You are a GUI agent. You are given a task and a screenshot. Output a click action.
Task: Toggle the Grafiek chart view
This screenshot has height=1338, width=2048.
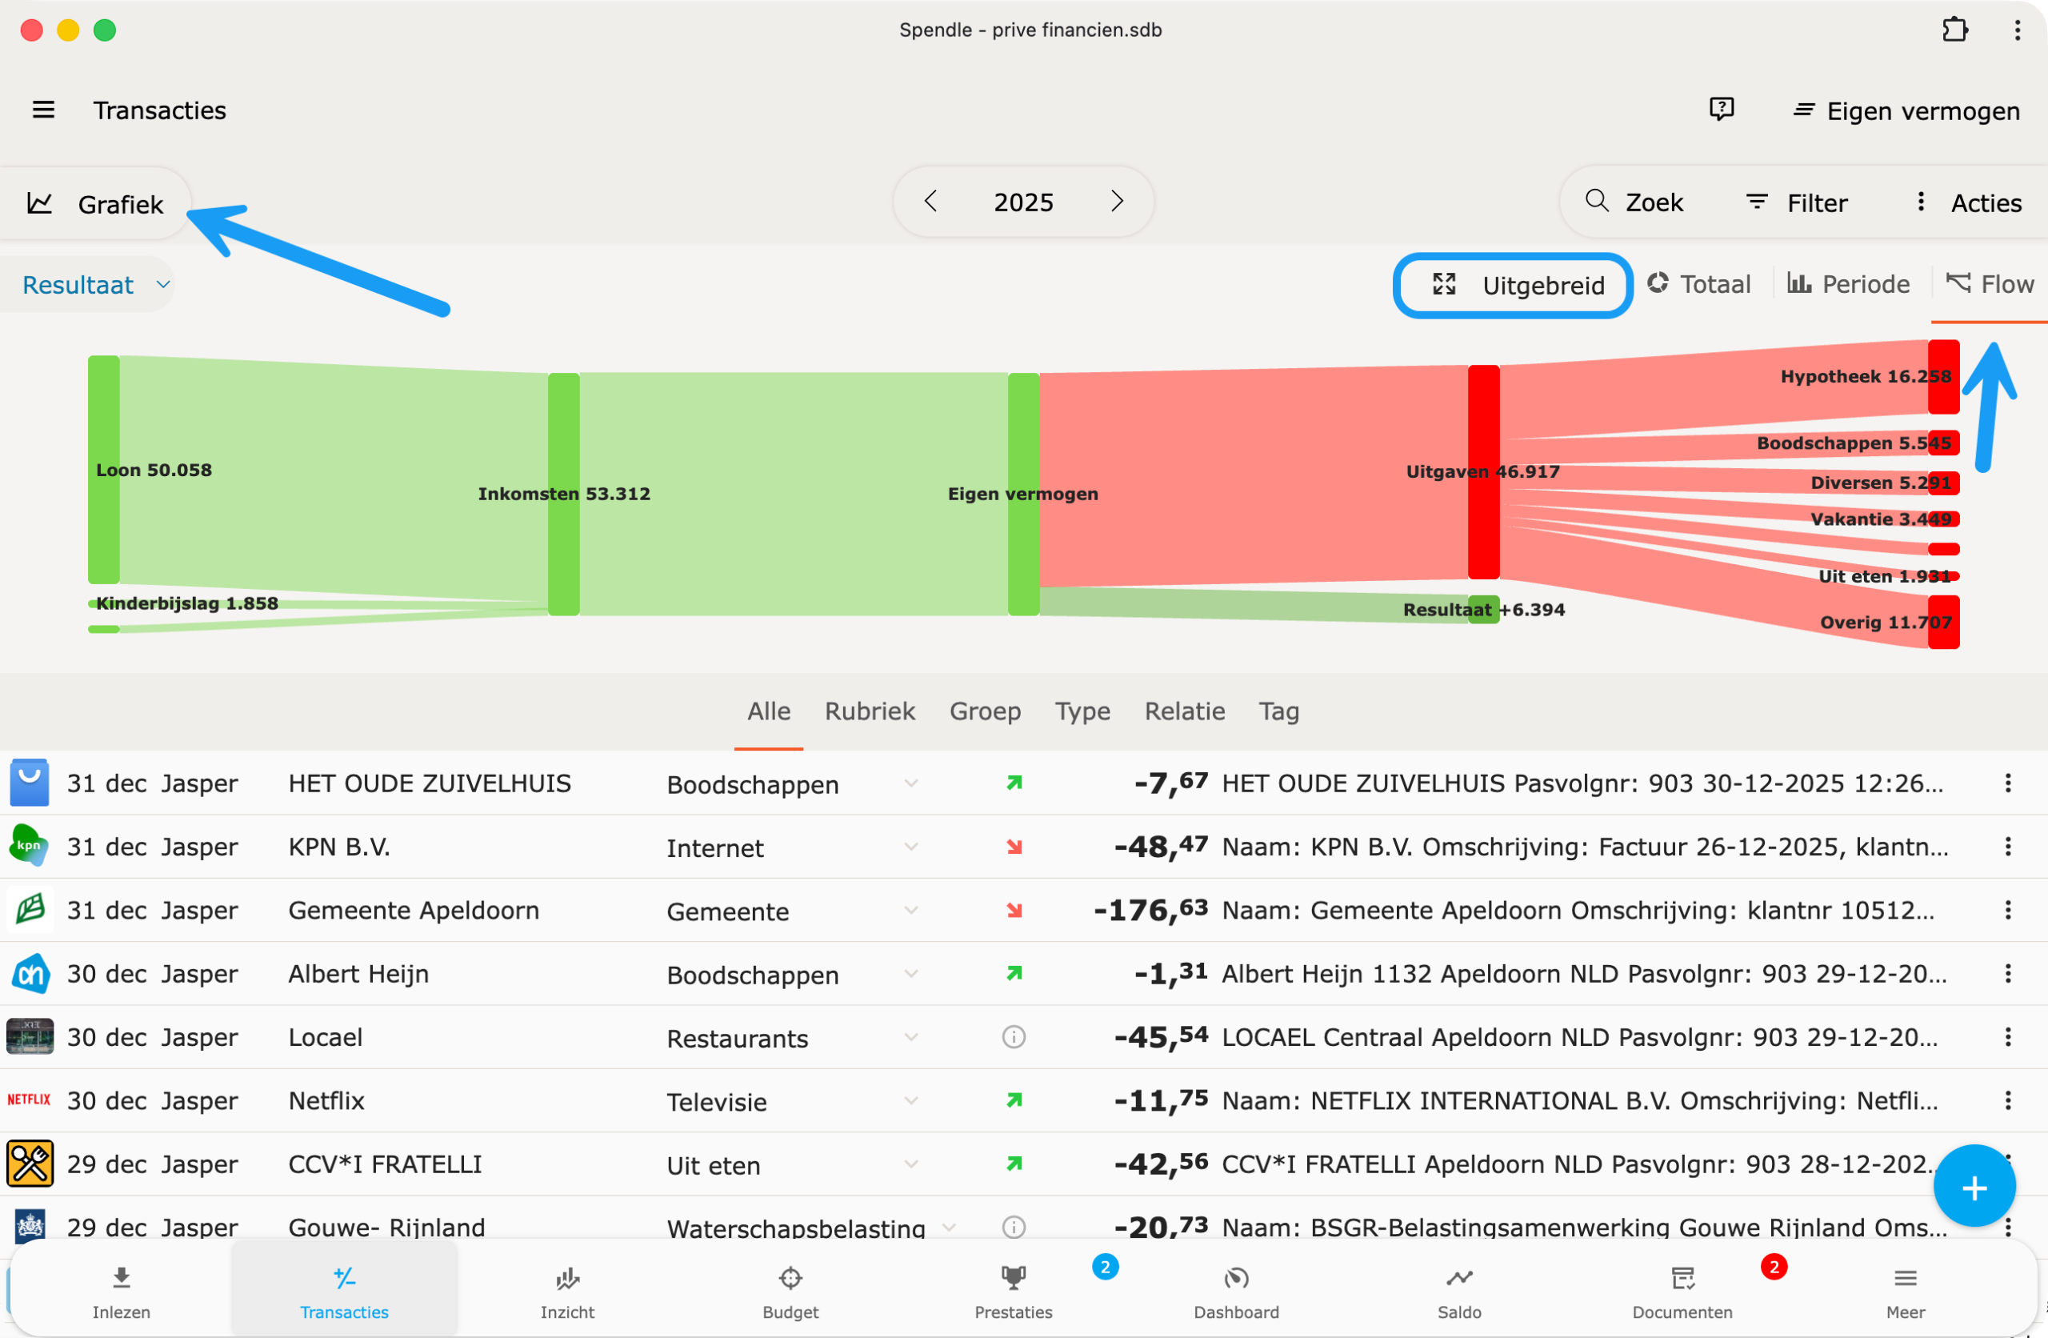95,204
